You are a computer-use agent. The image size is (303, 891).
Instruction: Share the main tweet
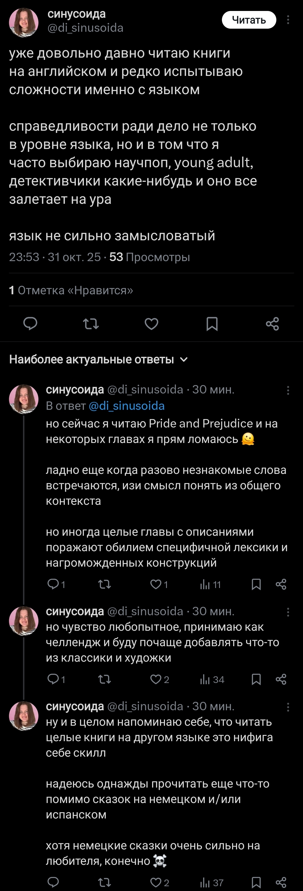tap(272, 324)
